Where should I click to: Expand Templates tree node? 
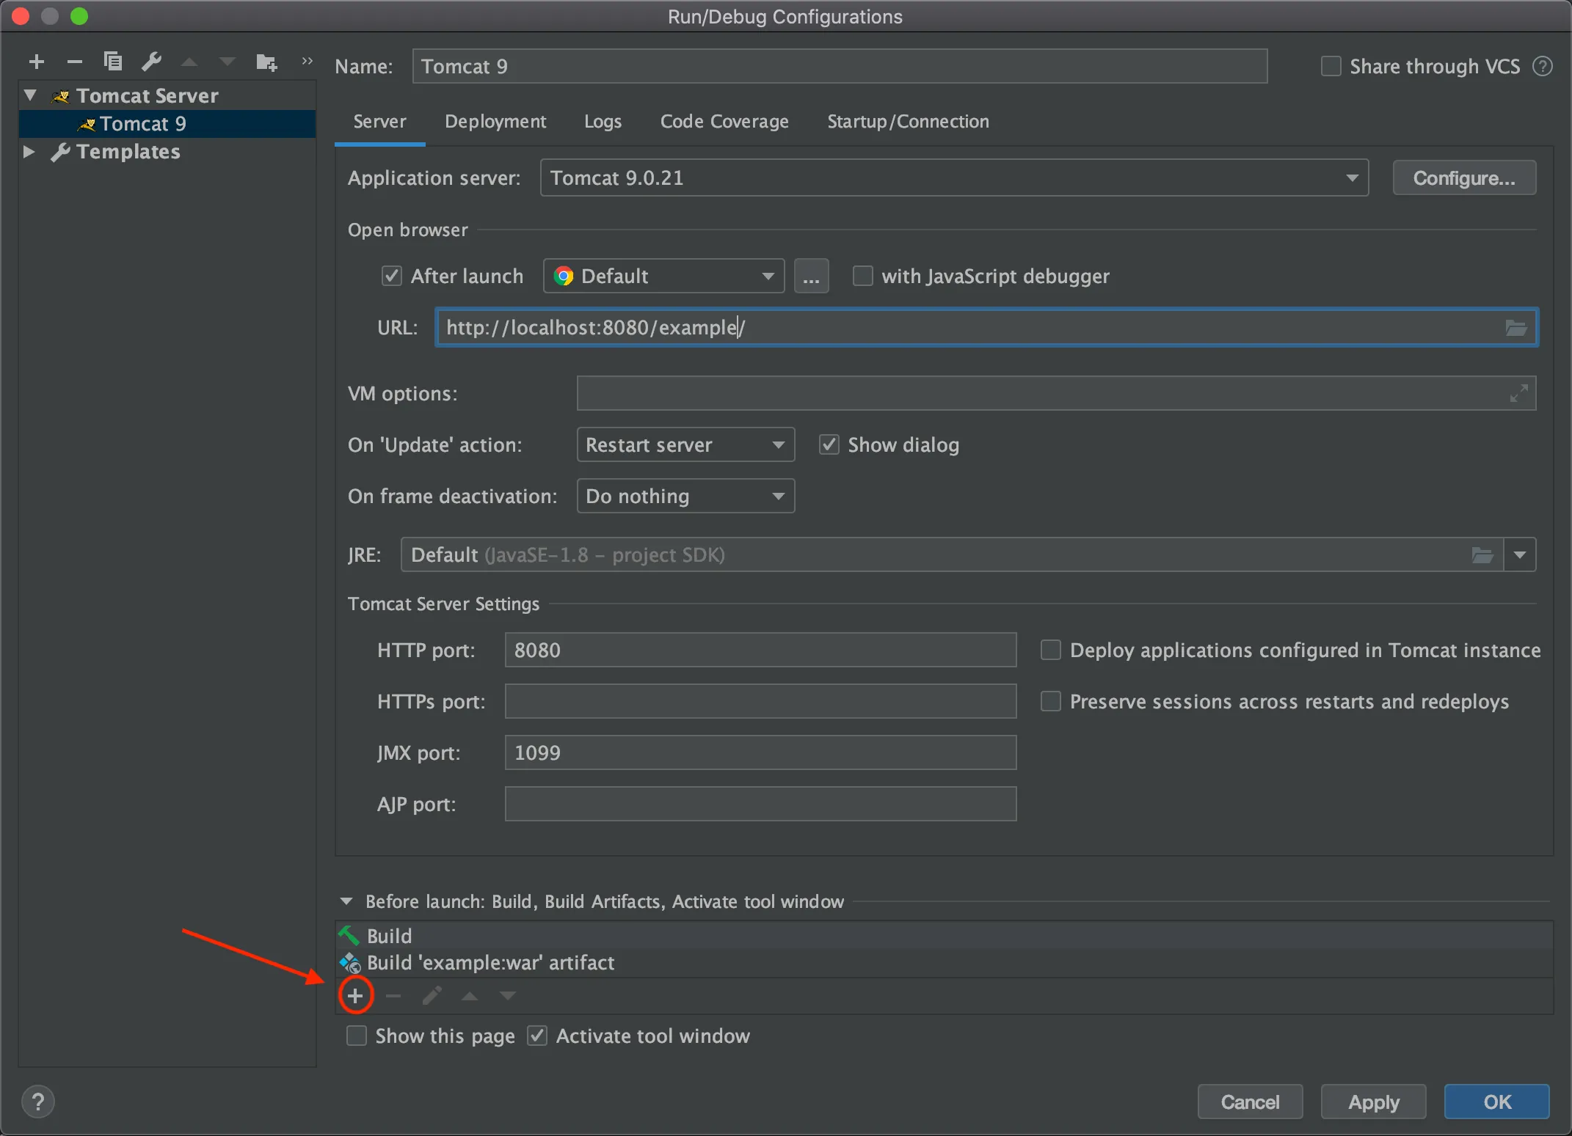click(x=29, y=152)
